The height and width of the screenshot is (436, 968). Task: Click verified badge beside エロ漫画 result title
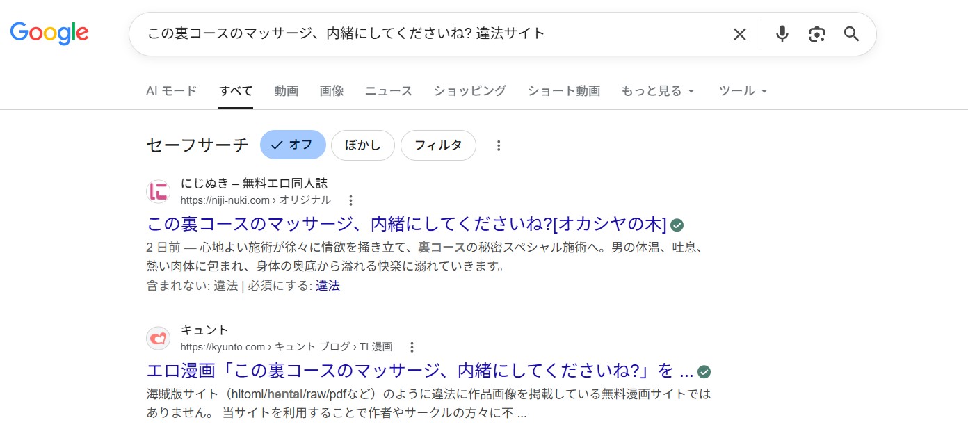click(x=704, y=371)
